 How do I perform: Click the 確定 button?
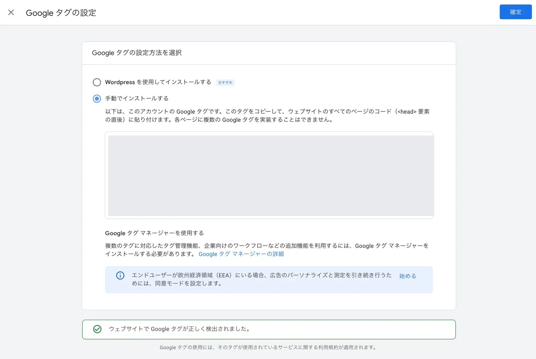tap(516, 12)
